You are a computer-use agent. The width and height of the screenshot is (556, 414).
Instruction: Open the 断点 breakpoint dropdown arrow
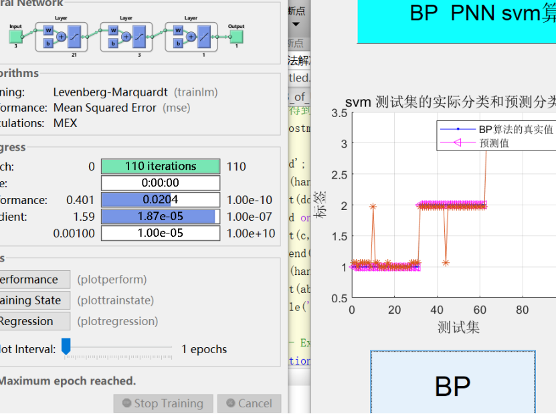296,24
